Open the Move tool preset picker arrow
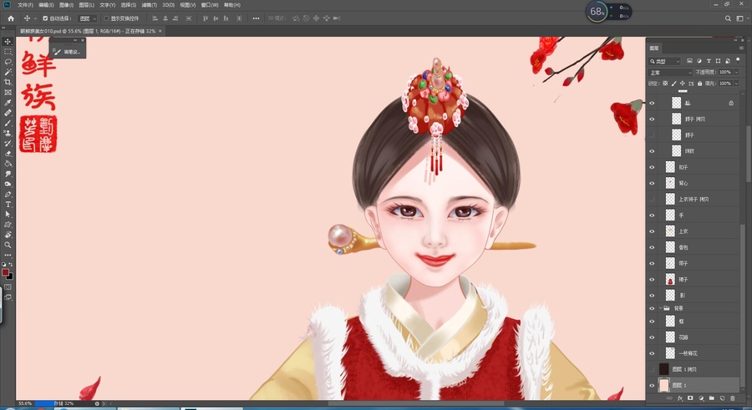 coord(35,18)
